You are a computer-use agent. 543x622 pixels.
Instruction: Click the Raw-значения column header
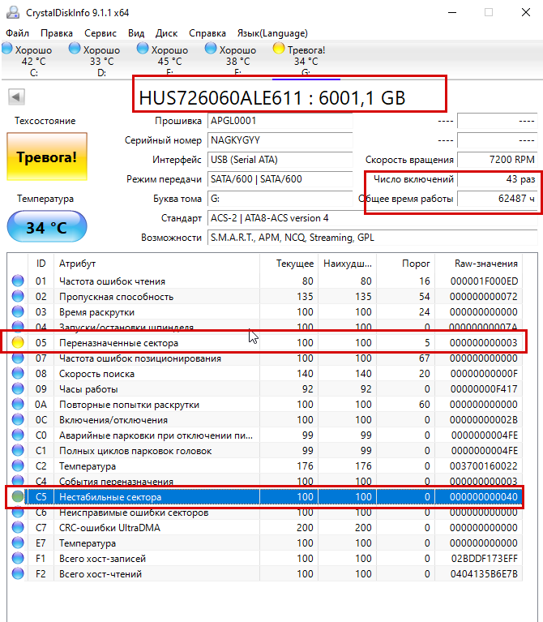479,264
